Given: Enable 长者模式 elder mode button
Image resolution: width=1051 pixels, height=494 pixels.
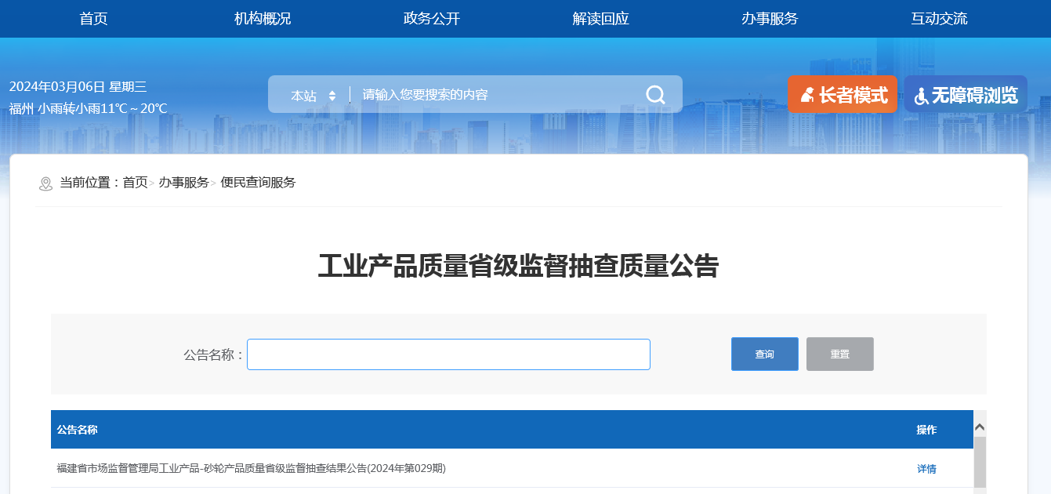Looking at the screenshot, I should 843,95.
